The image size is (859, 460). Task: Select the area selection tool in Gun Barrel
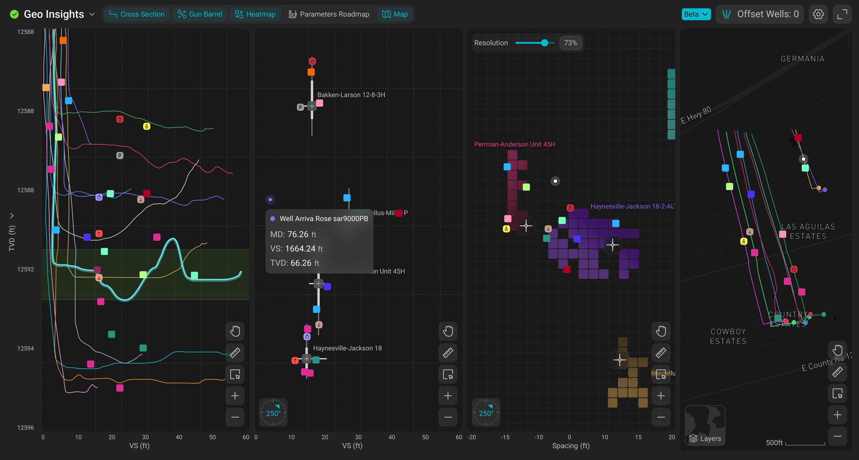(x=448, y=374)
